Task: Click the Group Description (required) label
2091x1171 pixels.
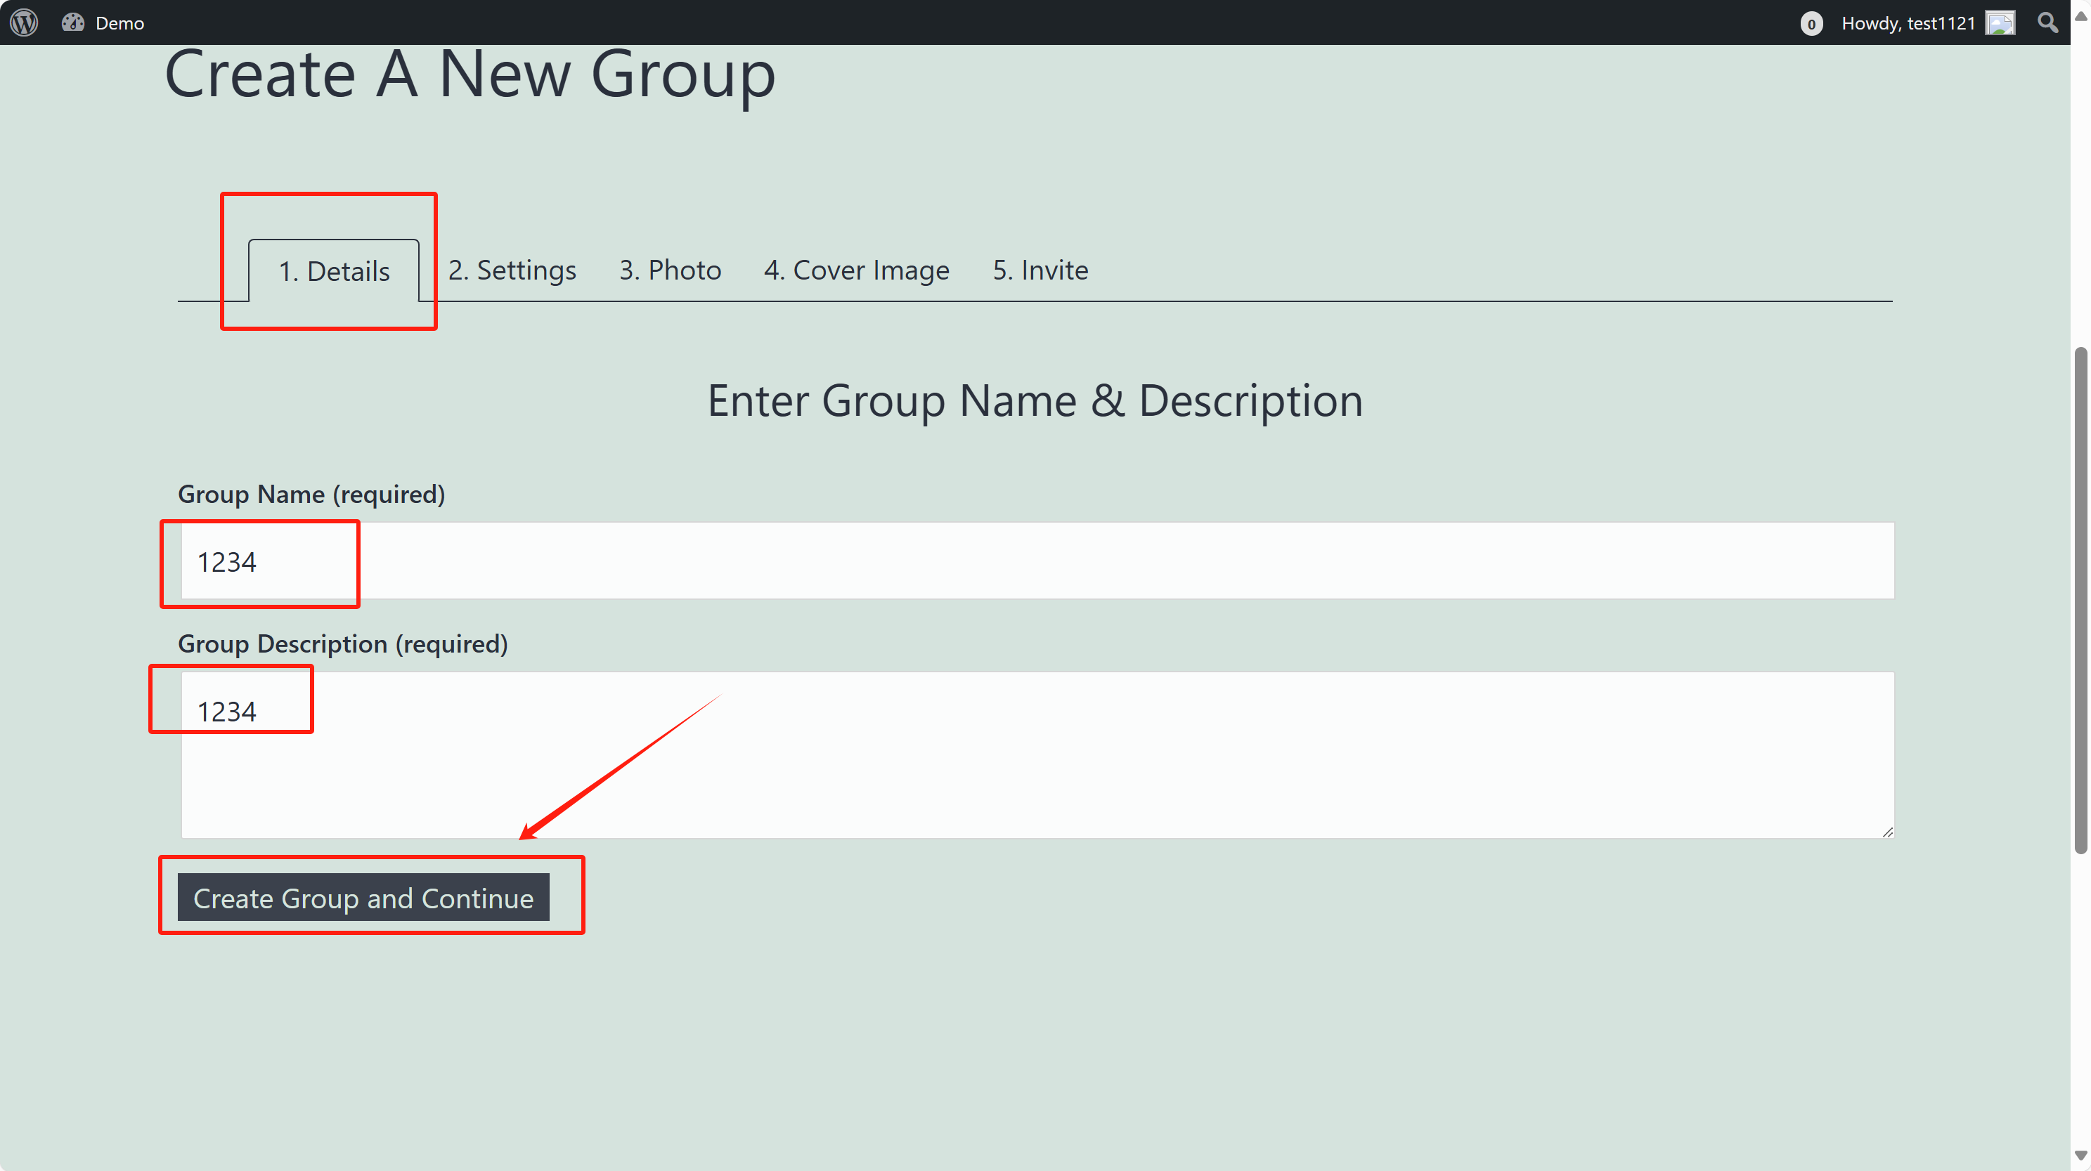Action: pos(342,643)
